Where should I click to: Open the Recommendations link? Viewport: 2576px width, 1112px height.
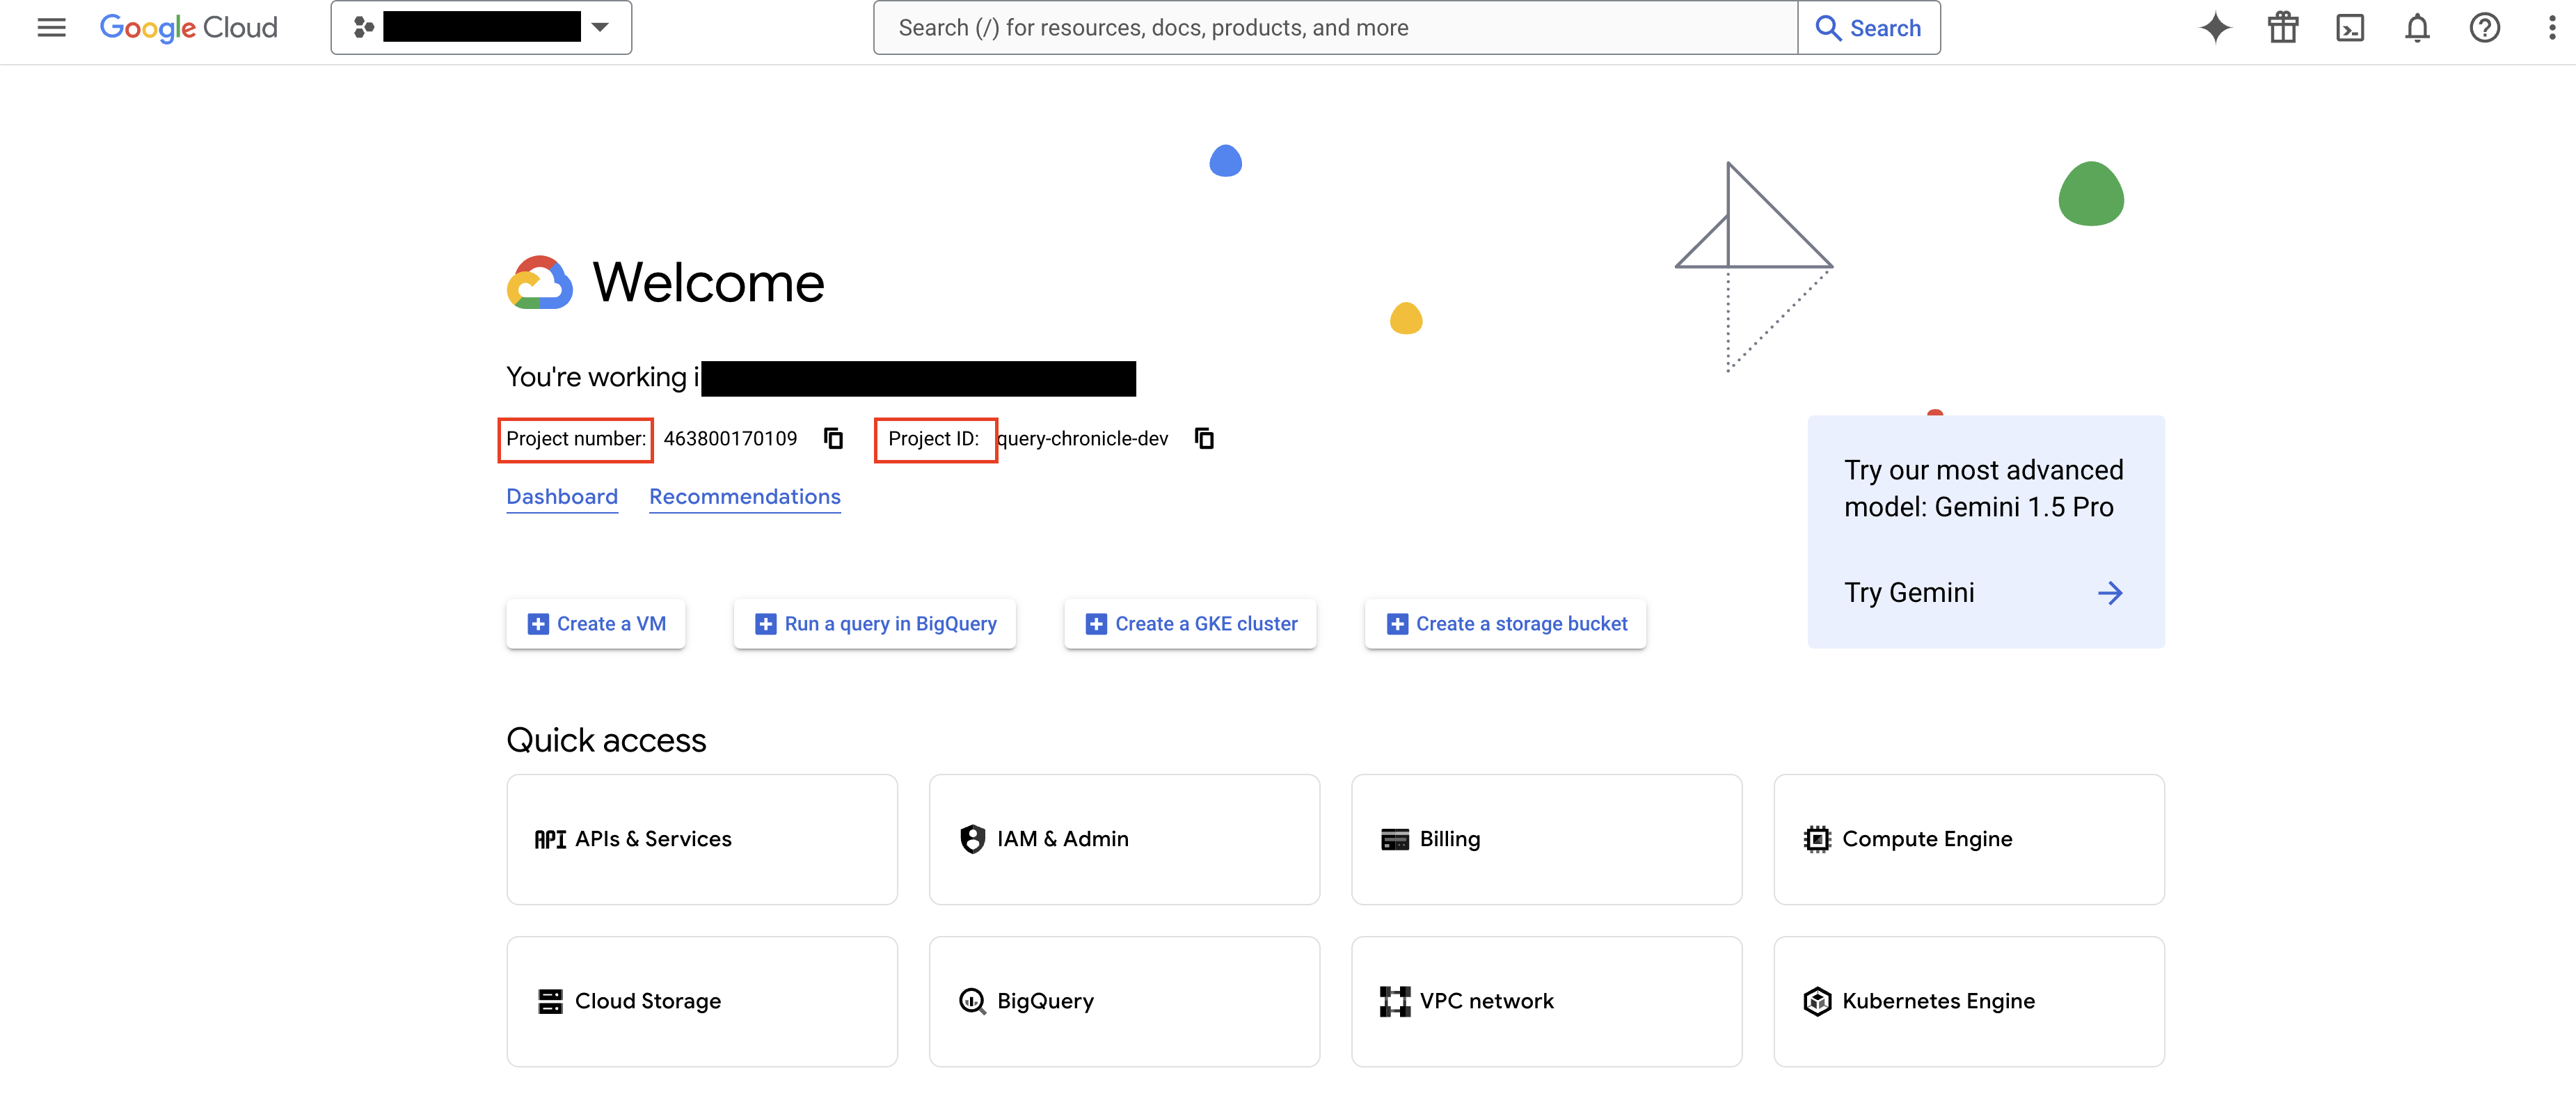745,497
